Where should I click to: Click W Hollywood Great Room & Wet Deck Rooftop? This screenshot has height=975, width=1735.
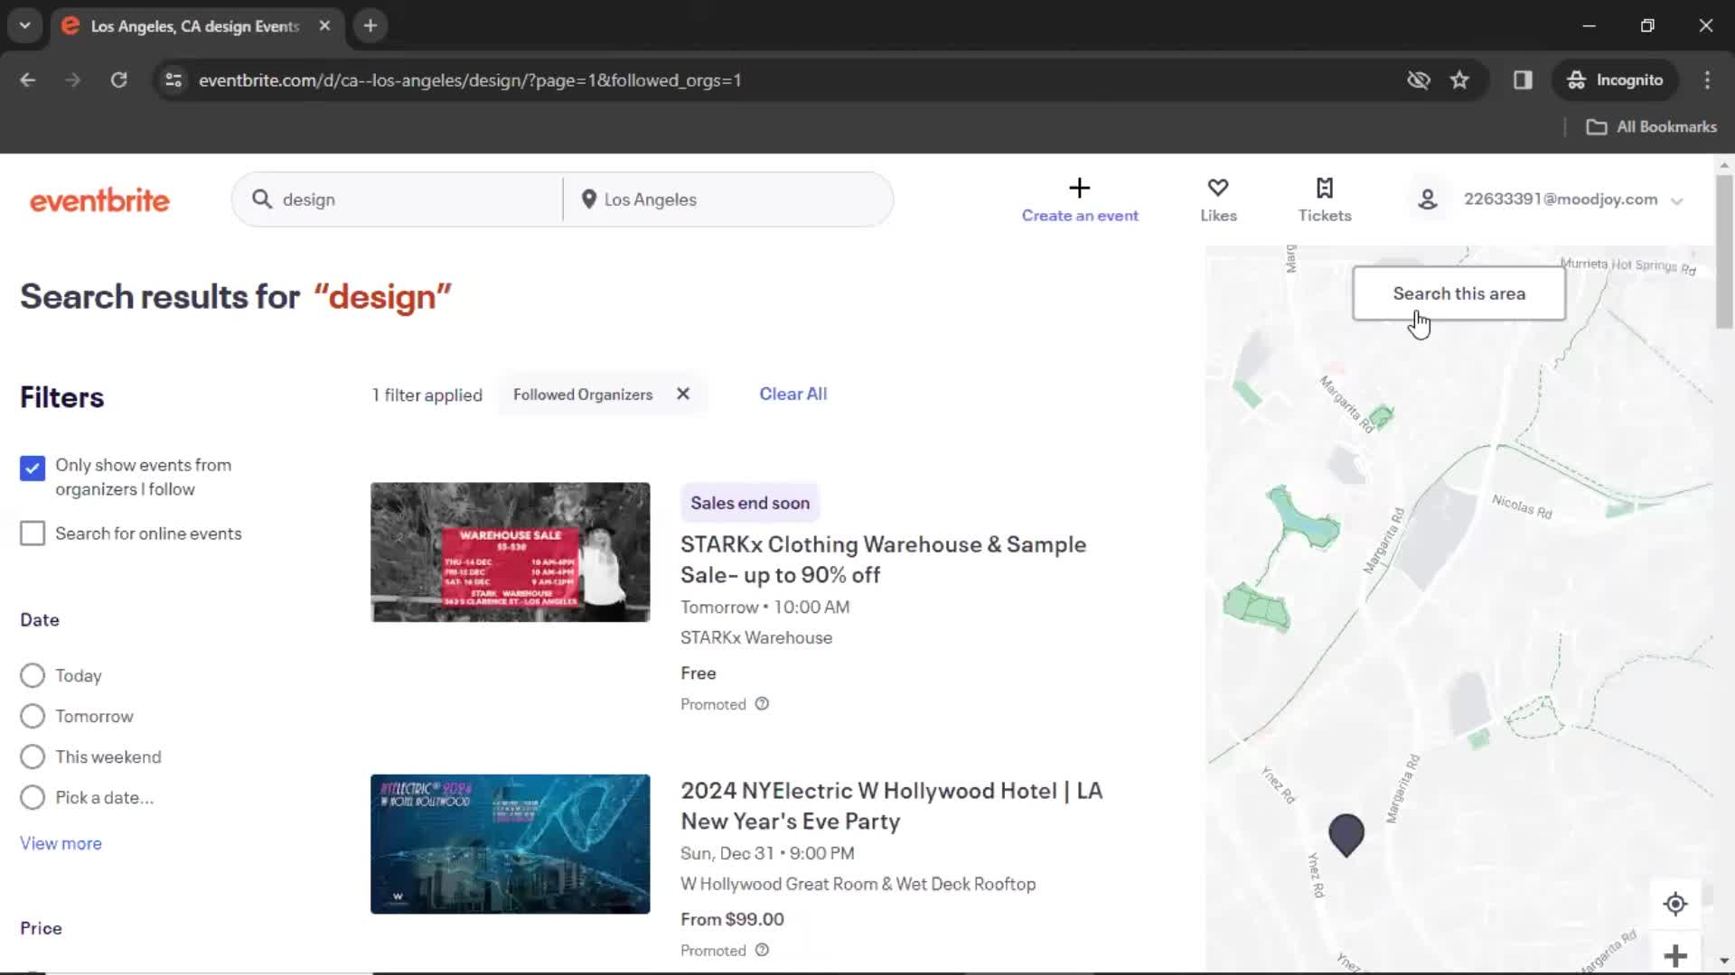pos(858,884)
